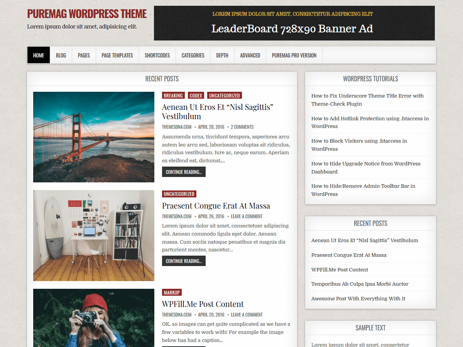Expand the ADVANCED navigation dropdown

pyautogui.click(x=250, y=55)
